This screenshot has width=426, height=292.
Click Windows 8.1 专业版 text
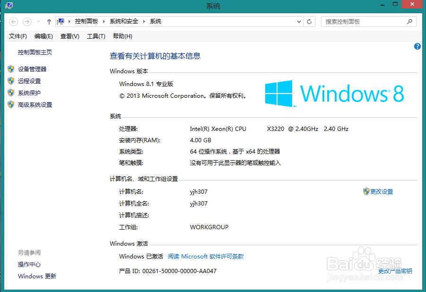(x=146, y=84)
